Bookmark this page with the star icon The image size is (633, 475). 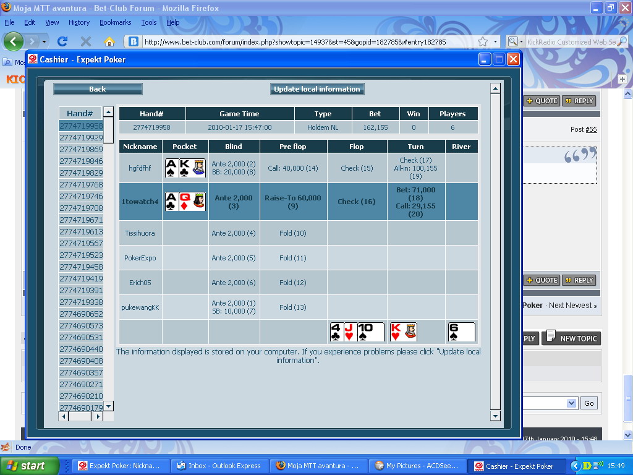pyautogui.click(x=483, y=41)
